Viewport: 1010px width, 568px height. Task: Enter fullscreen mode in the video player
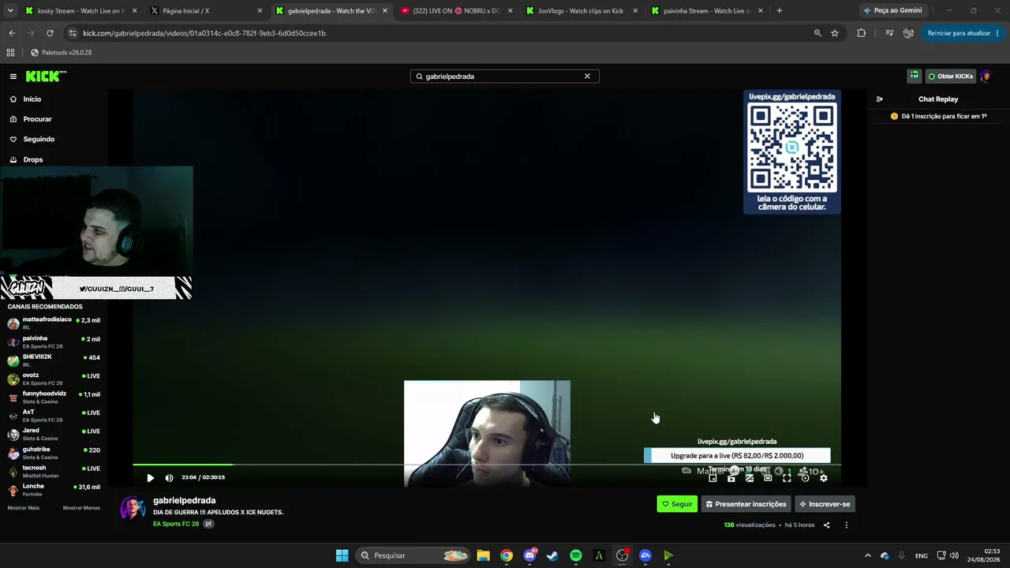787,477
